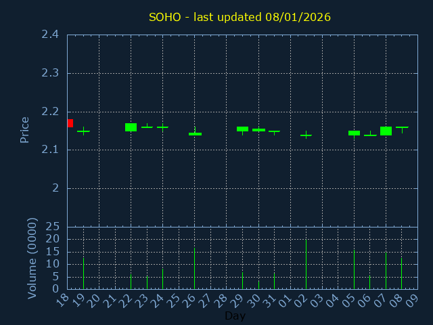Select the 25 volume tick label

[52, 227]
